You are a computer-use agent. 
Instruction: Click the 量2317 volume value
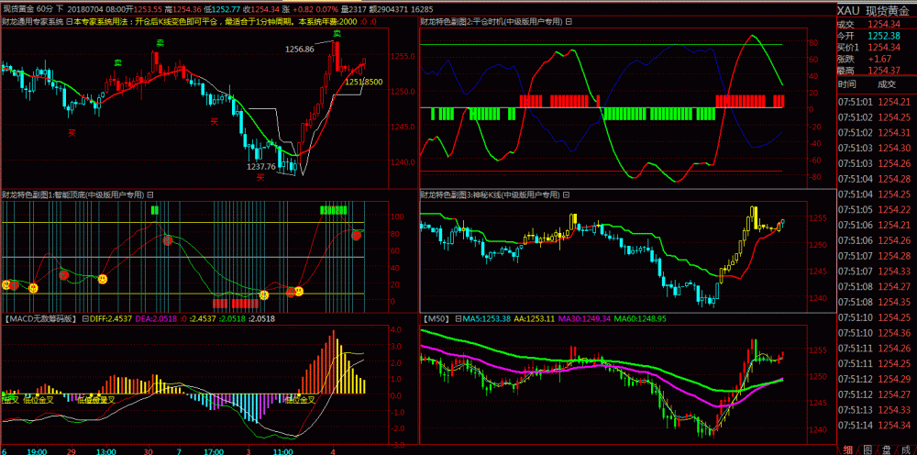tap(353, 9)
